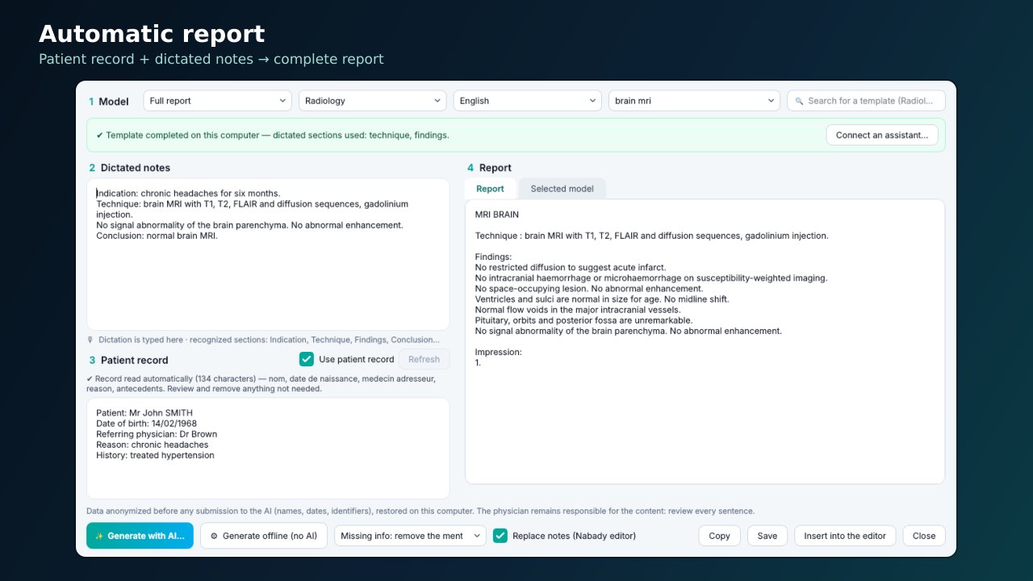Click the 'Template completed on this computer' banner text

tap(273, 136)
